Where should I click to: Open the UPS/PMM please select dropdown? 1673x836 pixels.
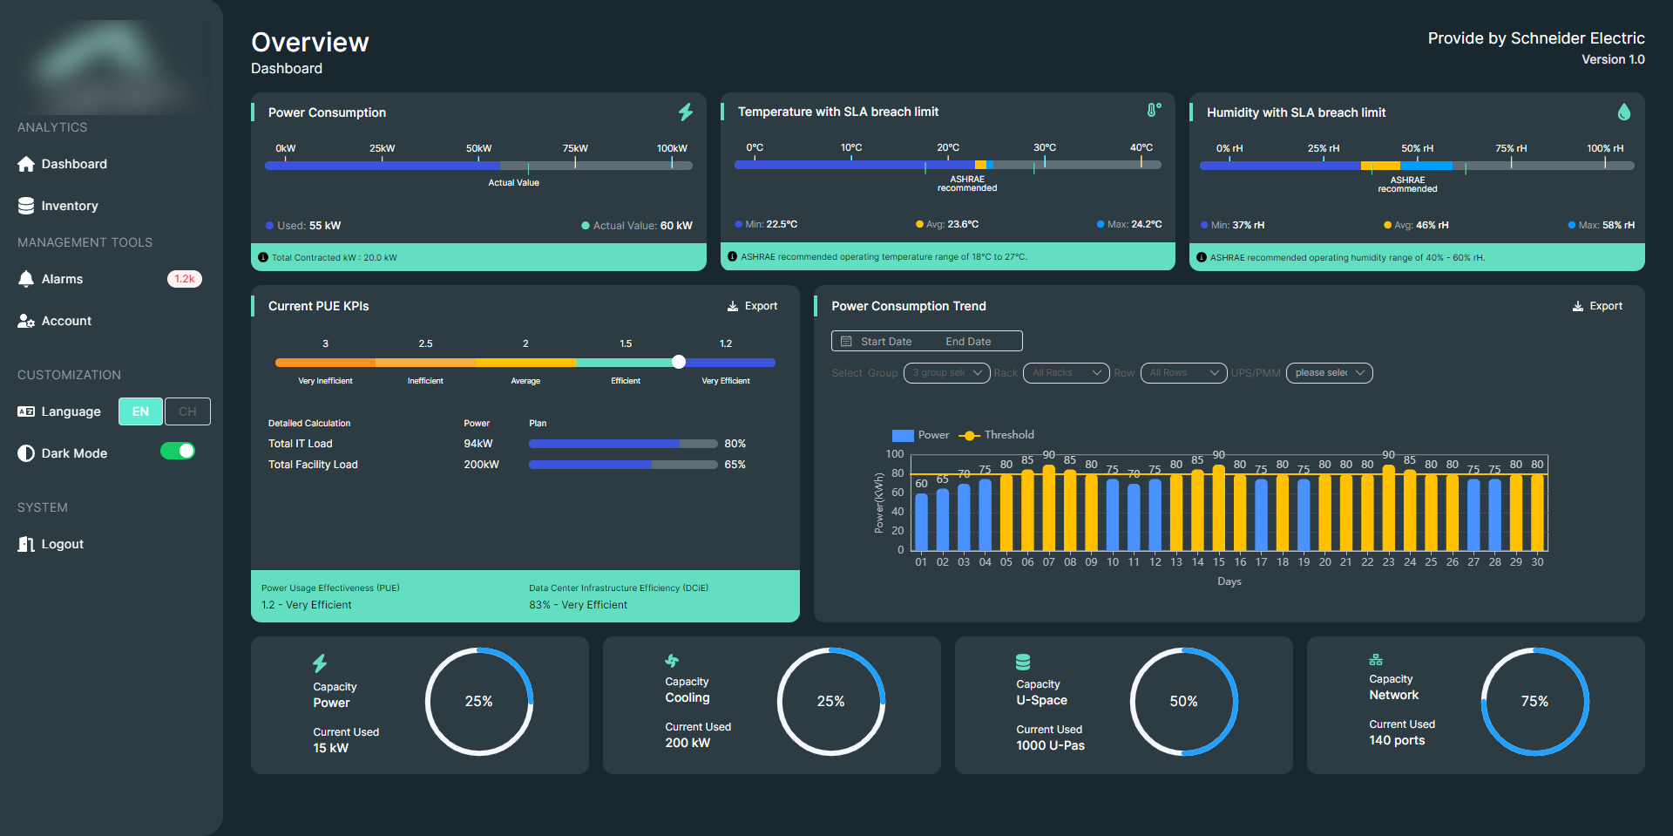1329,372
